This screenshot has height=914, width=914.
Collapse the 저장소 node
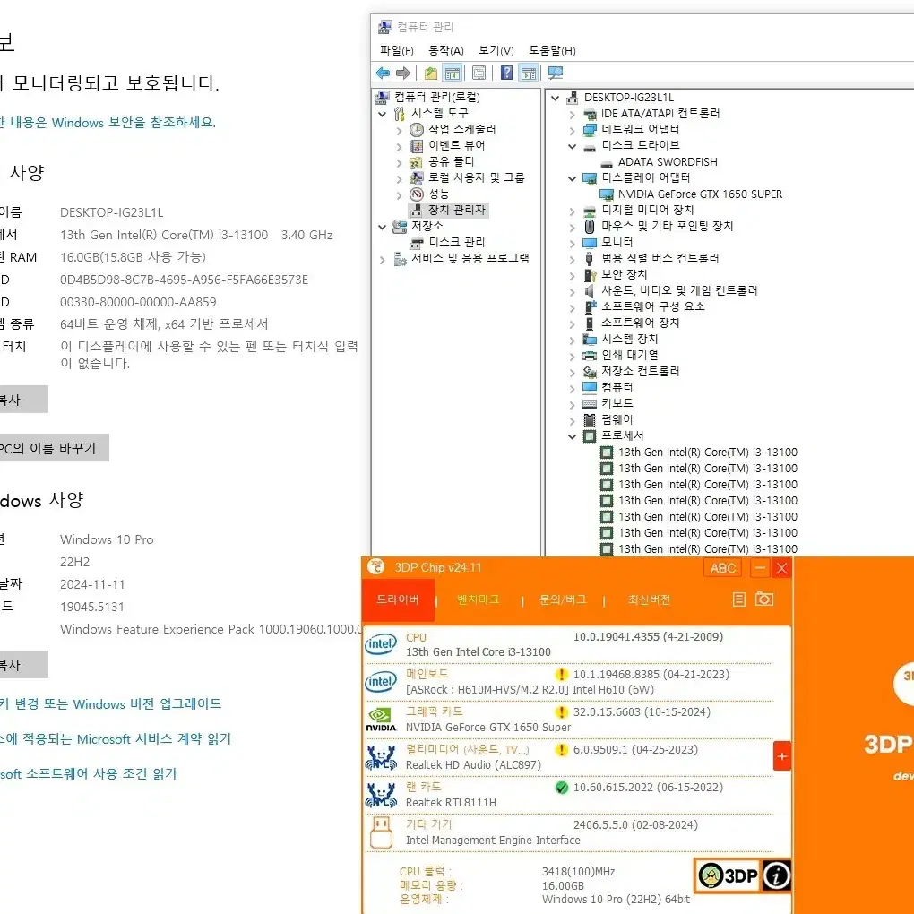[383, 227]
